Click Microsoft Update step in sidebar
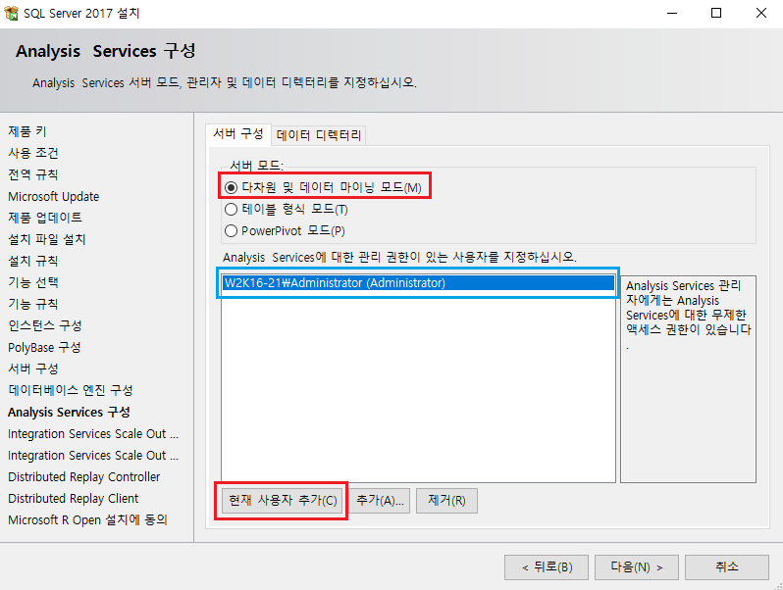 [x=53, y=196]
